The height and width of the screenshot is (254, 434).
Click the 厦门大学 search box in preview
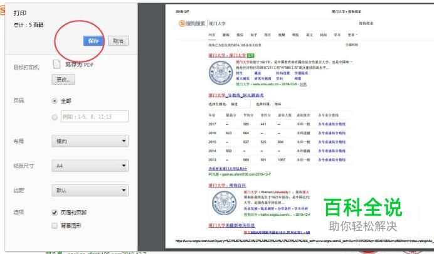coord(281,24)
